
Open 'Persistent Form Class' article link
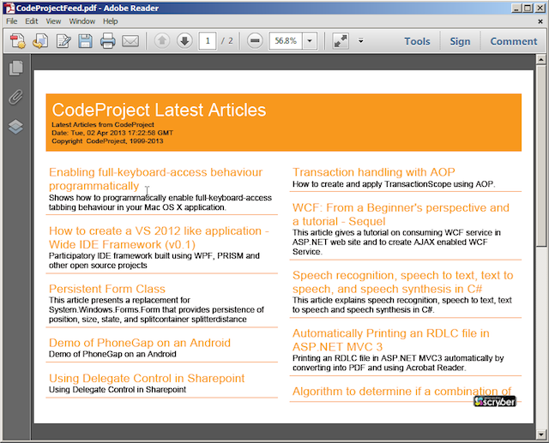coord(106,289)
